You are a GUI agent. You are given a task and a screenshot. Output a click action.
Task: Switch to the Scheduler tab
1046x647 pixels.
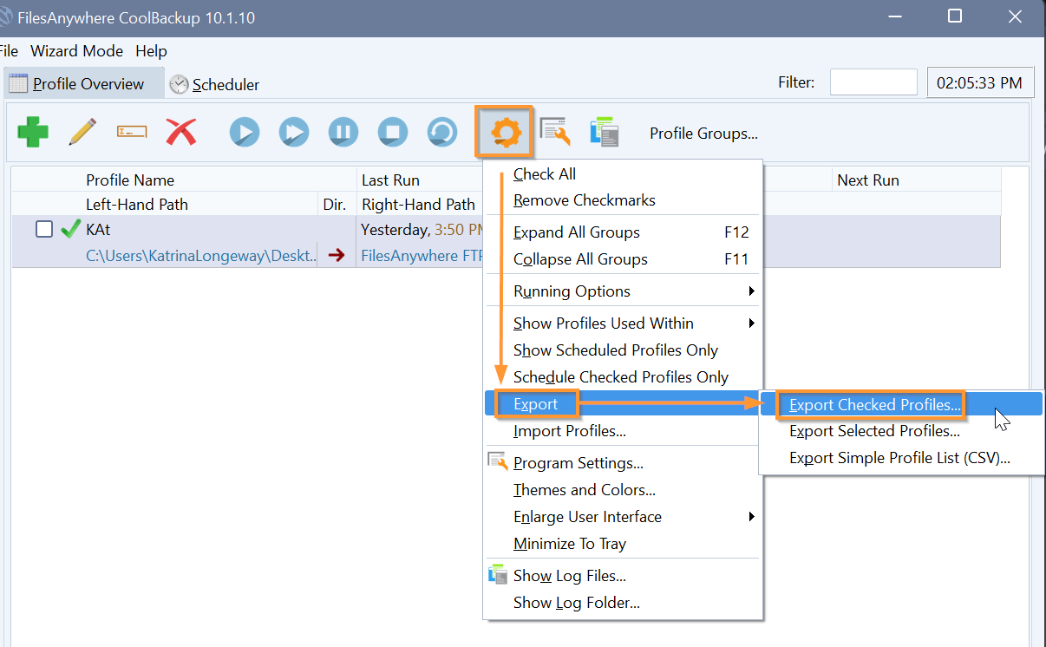pyautogui.click(x=215, y=84)
